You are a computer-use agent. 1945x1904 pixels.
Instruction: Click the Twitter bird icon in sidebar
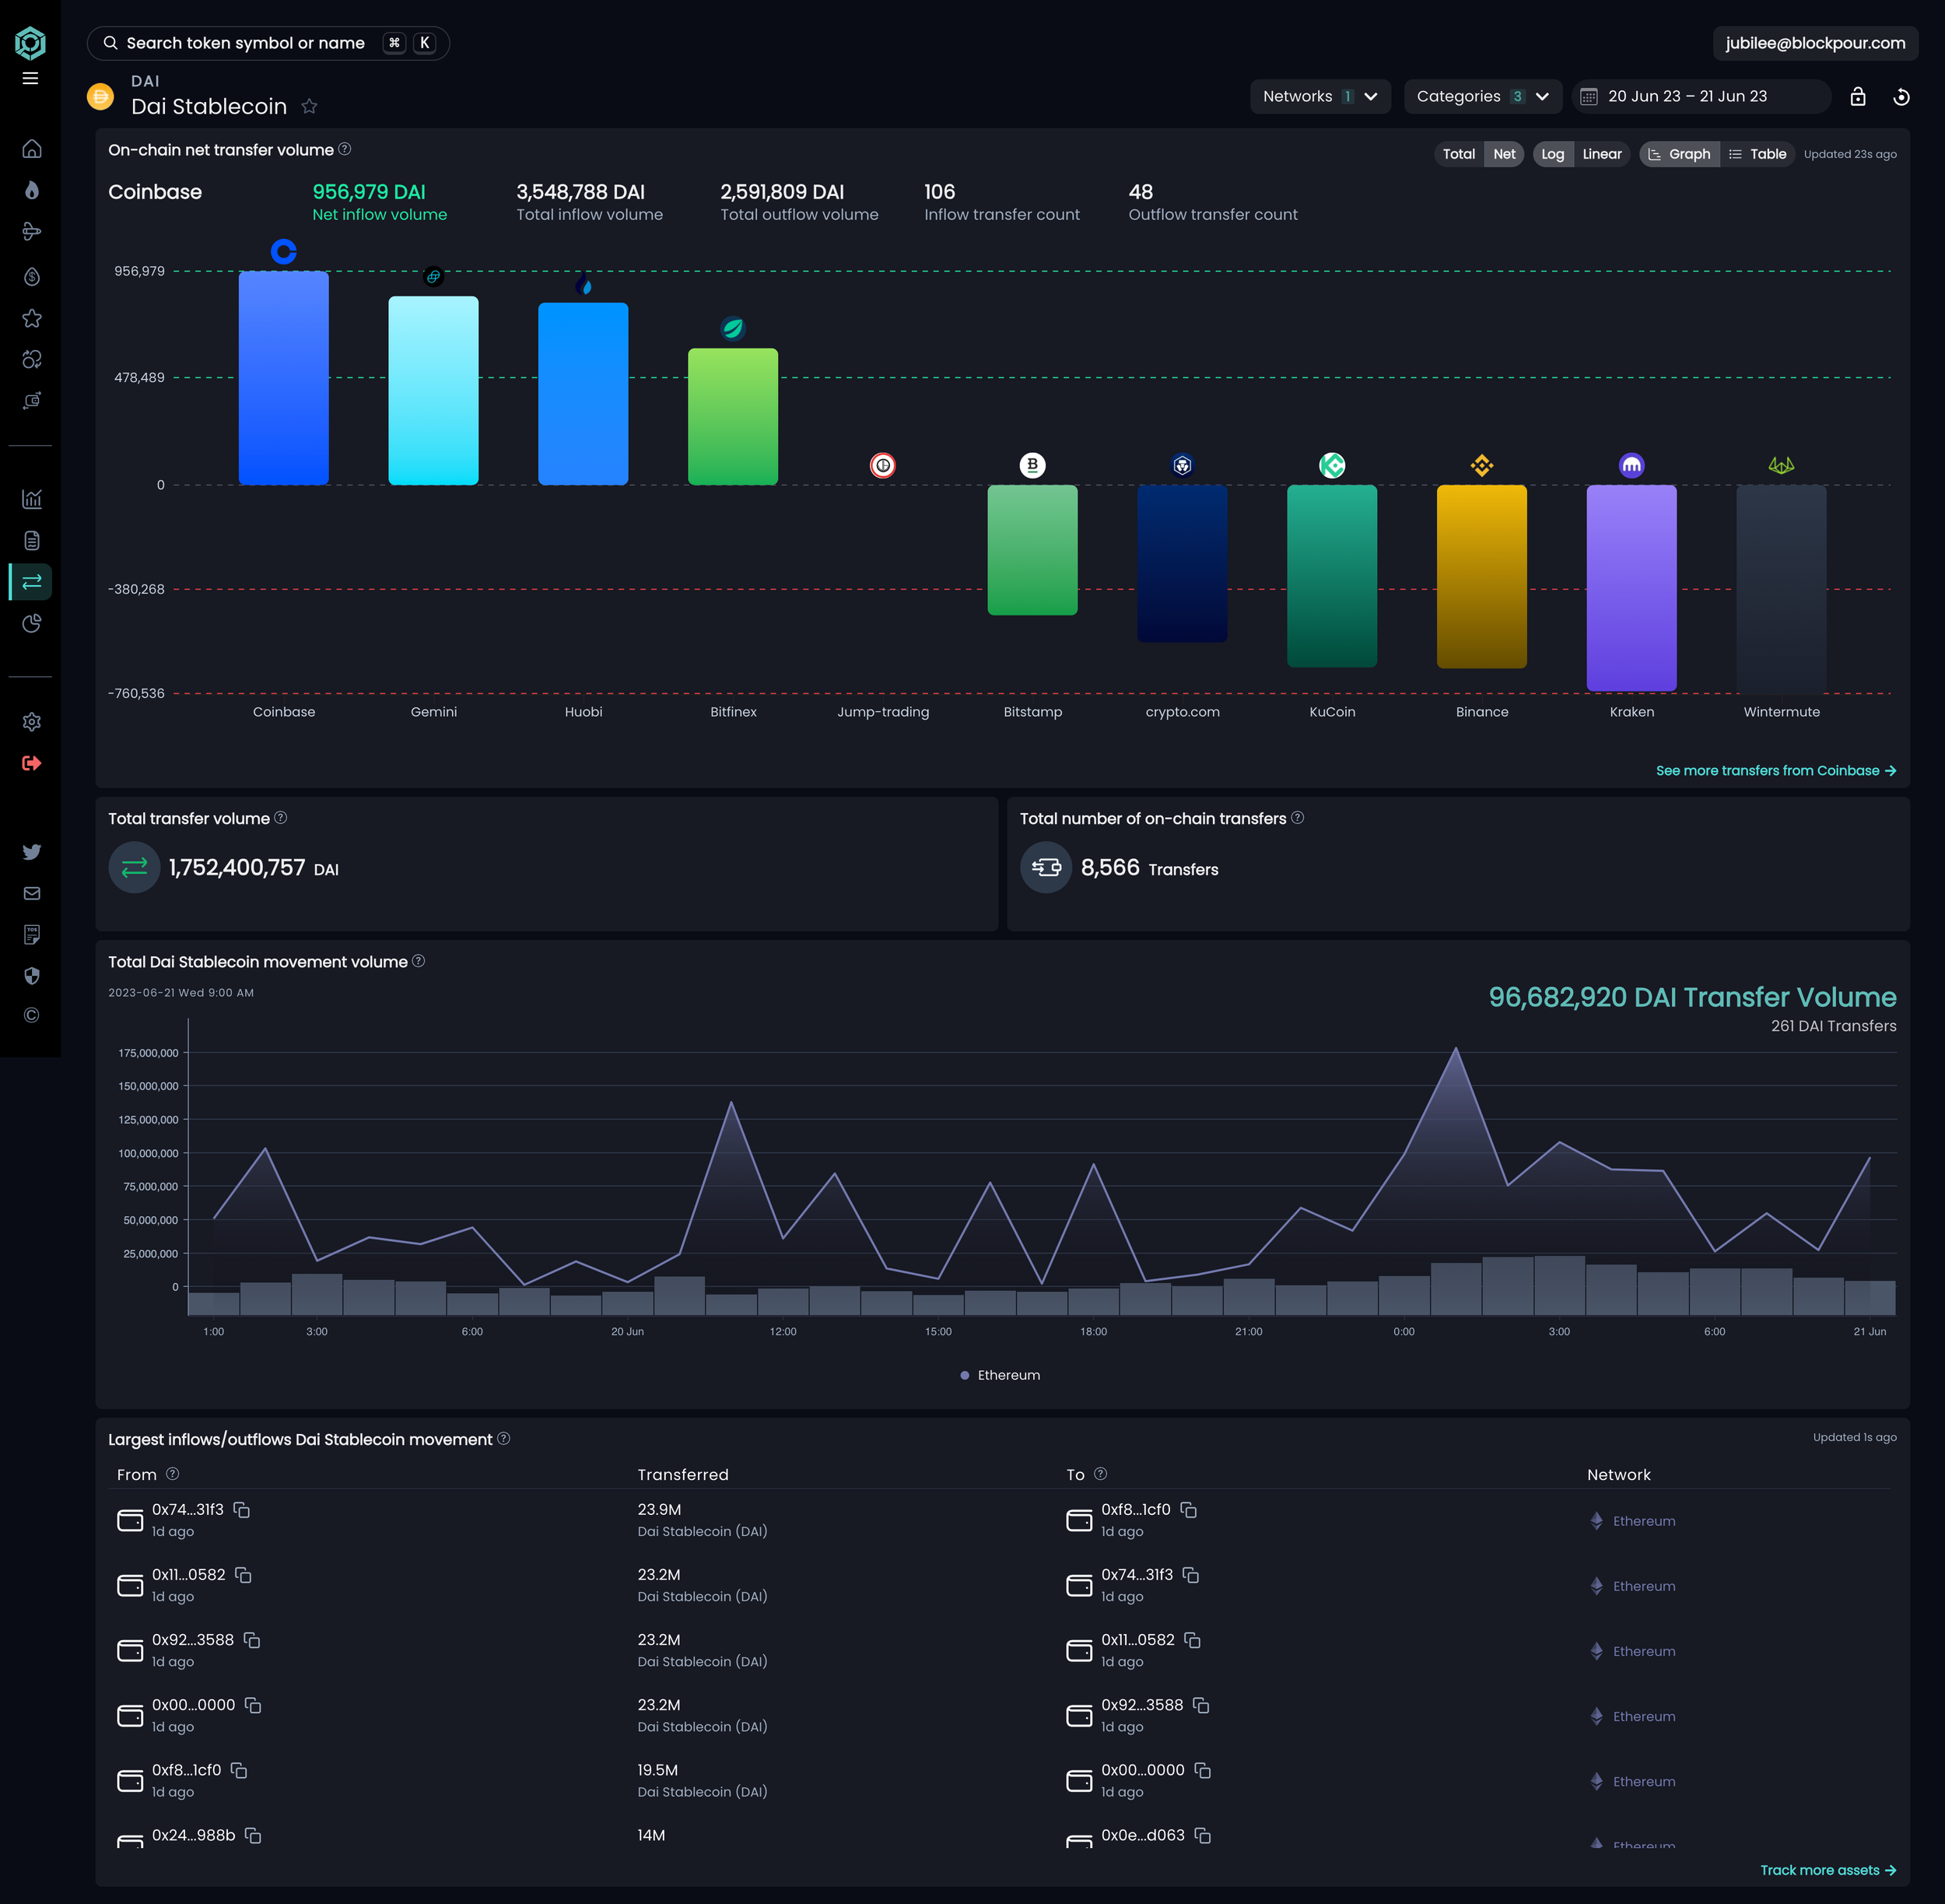(x=32, y=852)
